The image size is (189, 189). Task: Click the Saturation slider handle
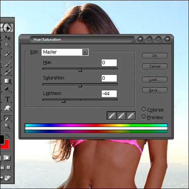[80, 86]
